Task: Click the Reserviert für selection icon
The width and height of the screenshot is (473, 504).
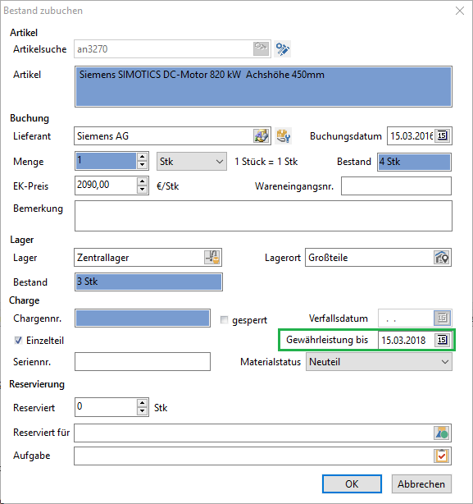Action: 442,433
